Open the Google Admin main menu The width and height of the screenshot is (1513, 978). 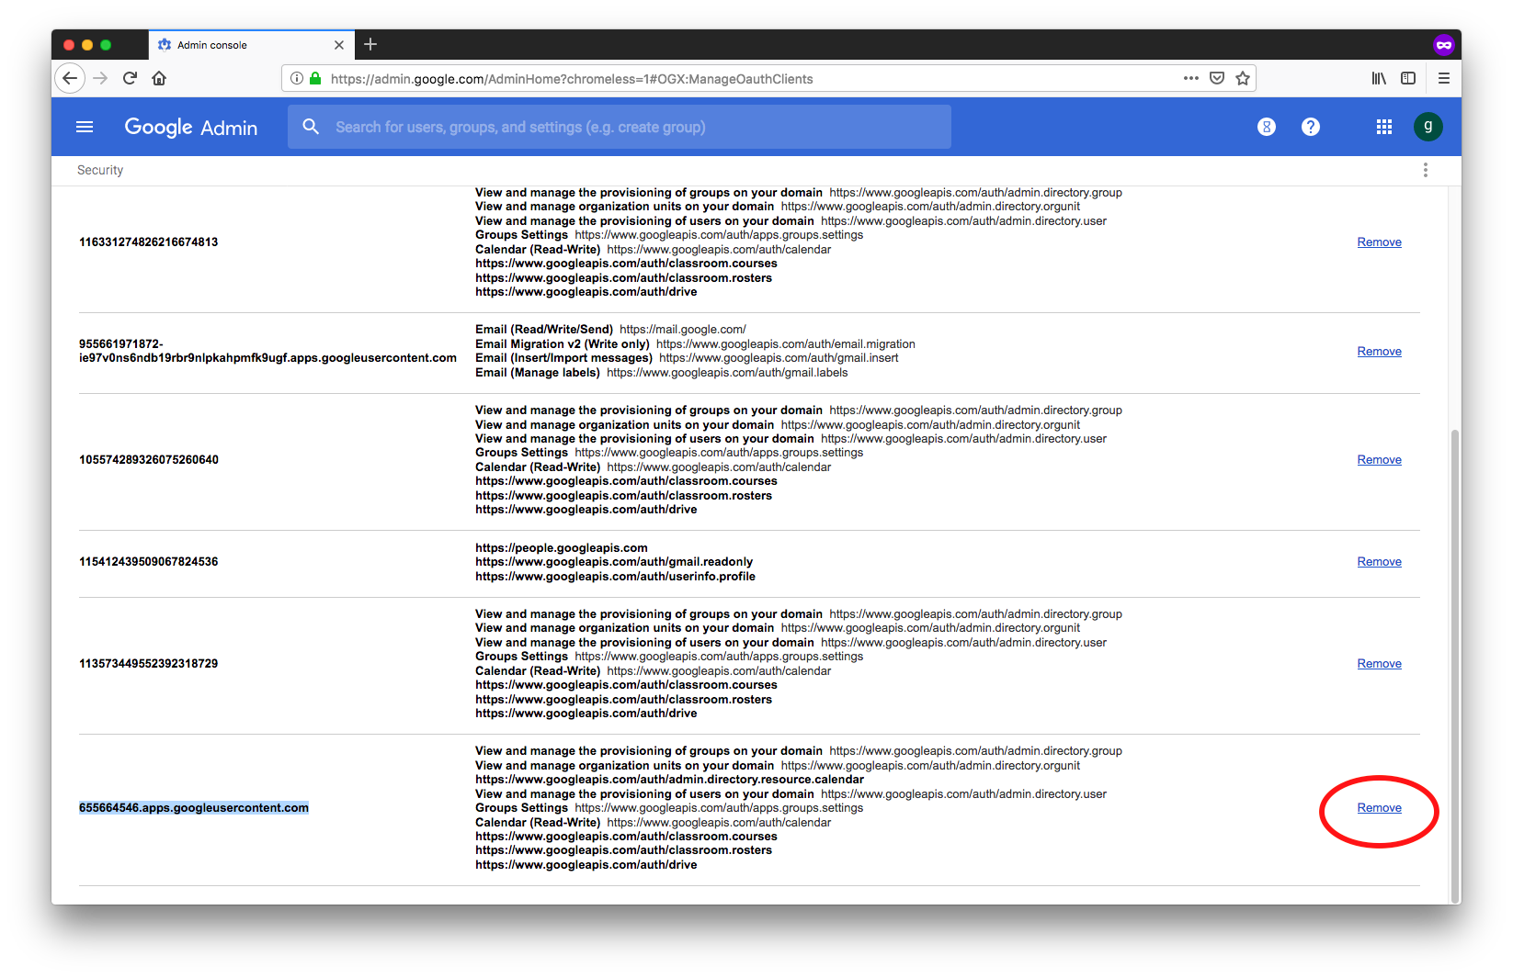click(85, 127)
